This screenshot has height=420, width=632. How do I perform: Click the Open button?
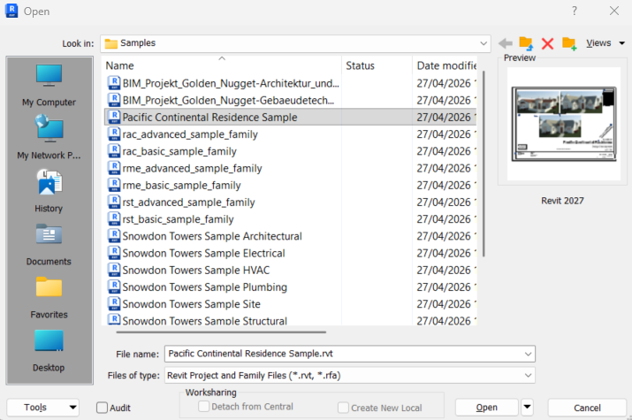point(486,408)
